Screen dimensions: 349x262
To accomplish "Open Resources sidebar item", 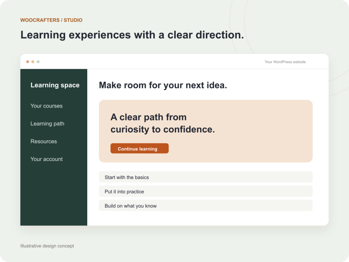I will pyautogui.click(x=44, y=142).
